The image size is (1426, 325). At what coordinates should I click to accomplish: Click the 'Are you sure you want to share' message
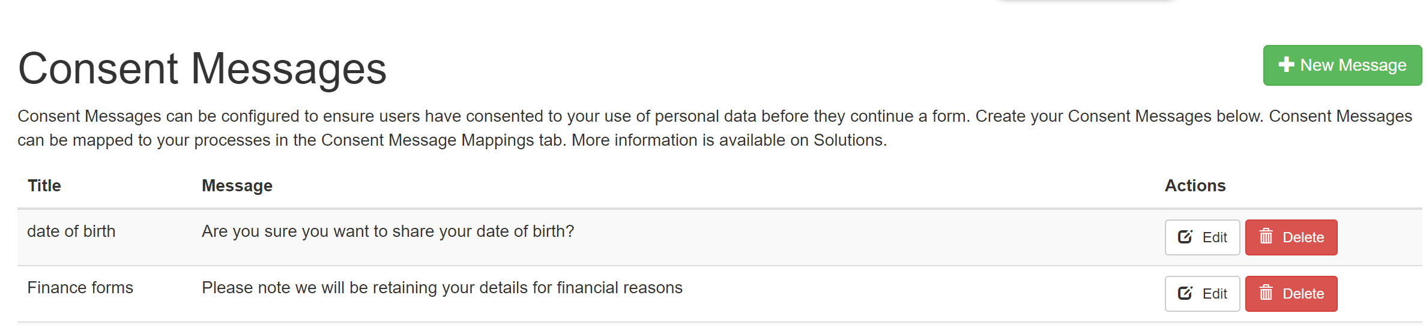tap(387, 231)
